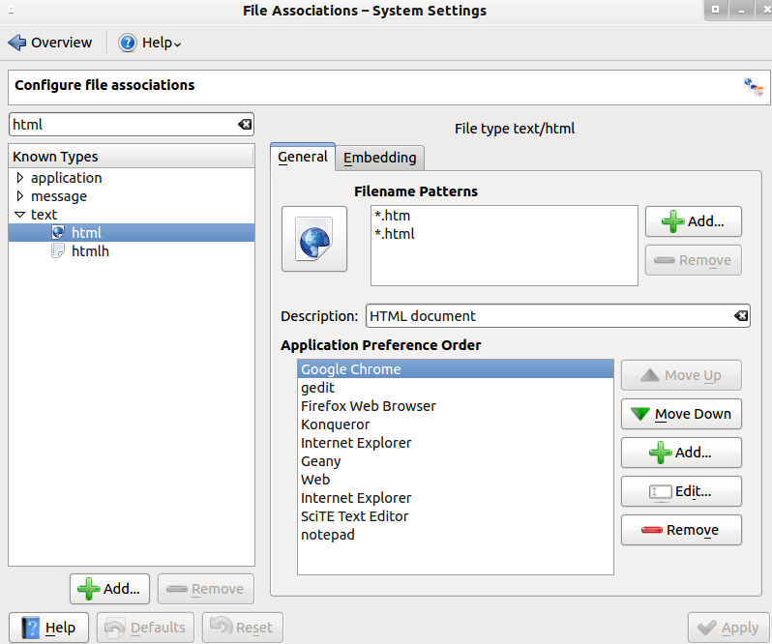Click the blue question mark Help icon

(127, 43)
